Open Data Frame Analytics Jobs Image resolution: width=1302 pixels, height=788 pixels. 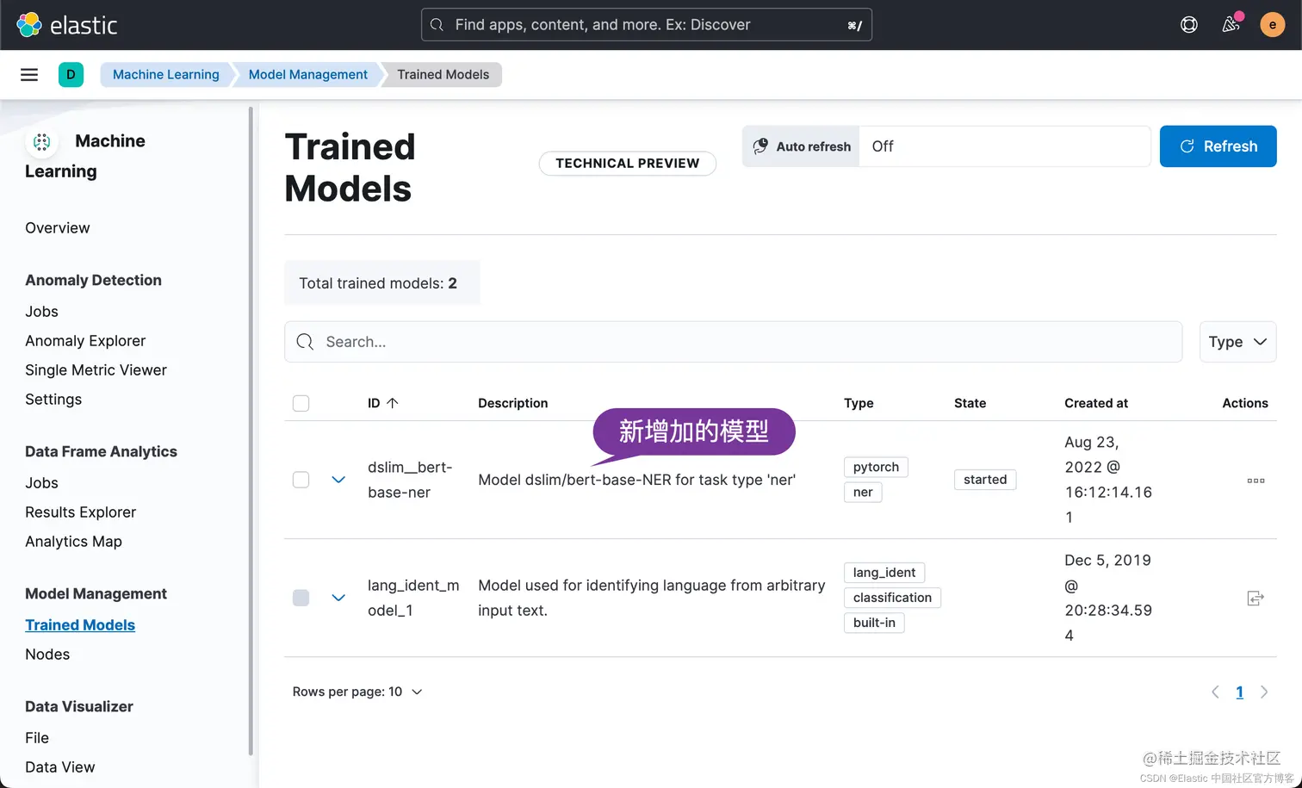click(41, 483)
